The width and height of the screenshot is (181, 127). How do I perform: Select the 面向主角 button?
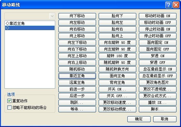(x=117, y=76)
